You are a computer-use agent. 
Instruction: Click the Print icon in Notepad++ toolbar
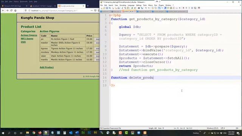click(x=118, y=8)
